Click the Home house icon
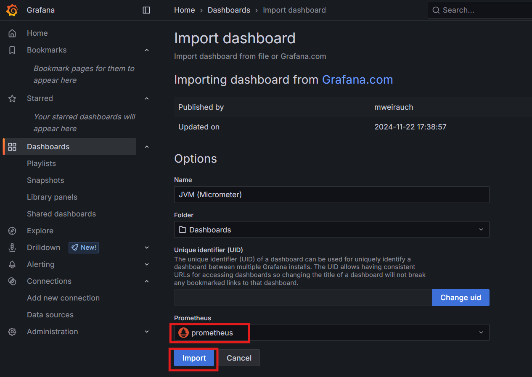532x377 pixels. point(12,33)
